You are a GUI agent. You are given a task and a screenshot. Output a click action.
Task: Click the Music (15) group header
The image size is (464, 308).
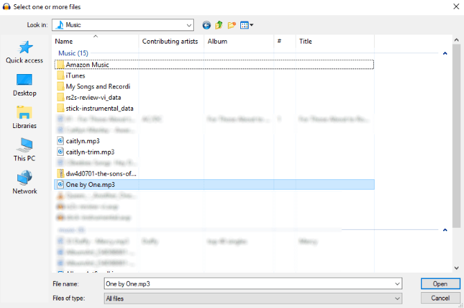pyautogui.click(x=73, y=53)
